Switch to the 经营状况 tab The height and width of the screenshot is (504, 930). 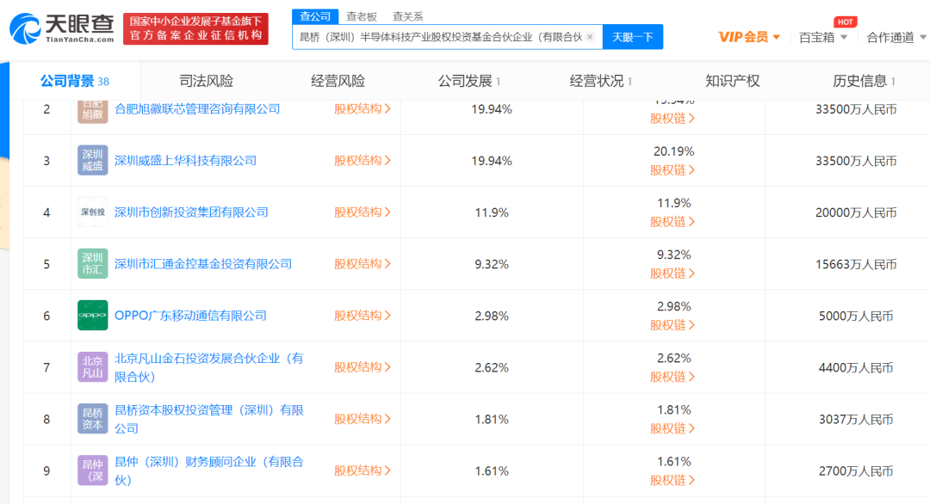point(600,81)
